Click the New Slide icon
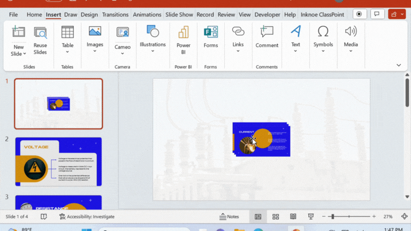411x231 pixels. pyautogui.click(x=18, y=32)
